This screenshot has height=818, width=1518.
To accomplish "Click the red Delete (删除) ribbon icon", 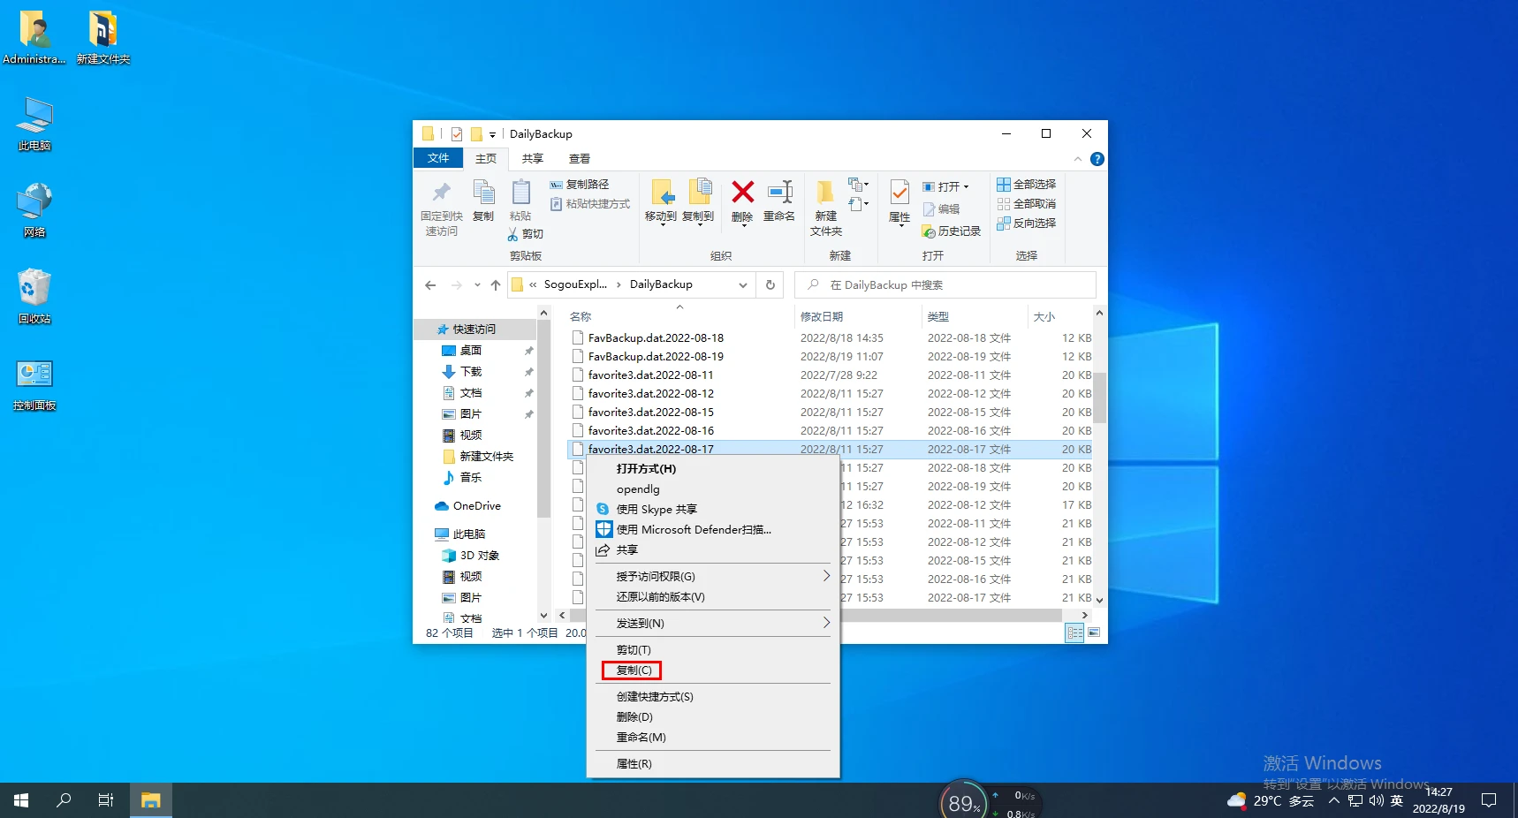I will [x=742, y=192].
